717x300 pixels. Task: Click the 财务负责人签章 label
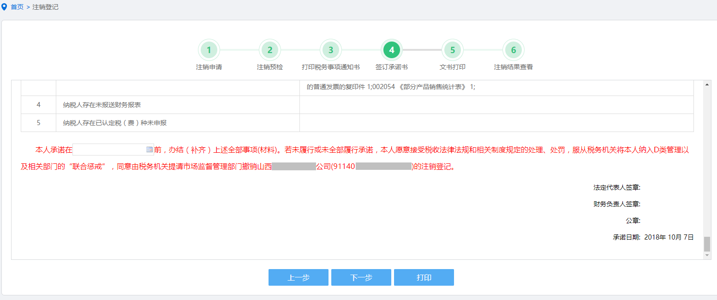click(x=617, y=204)
